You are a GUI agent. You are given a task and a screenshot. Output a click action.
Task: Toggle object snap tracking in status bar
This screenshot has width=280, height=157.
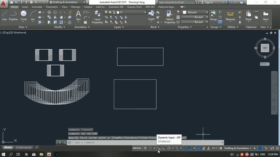click(x=185, y=148)
